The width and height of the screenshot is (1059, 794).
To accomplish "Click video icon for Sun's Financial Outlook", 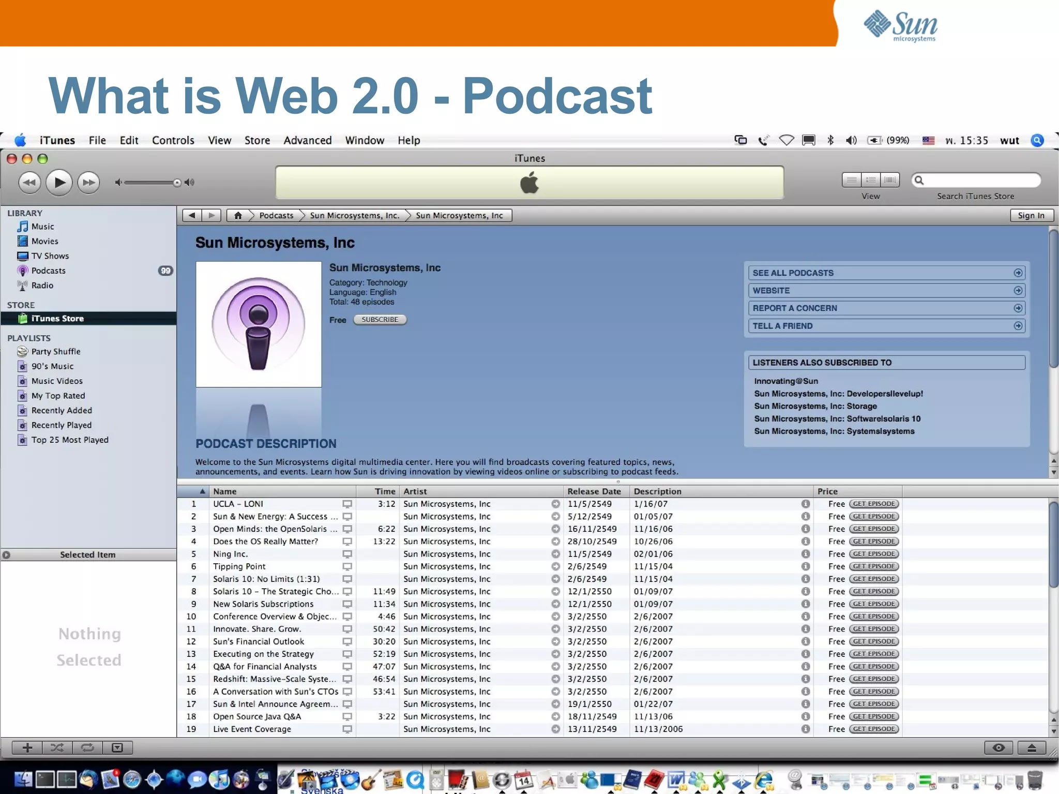I will (x=347, y=641).
